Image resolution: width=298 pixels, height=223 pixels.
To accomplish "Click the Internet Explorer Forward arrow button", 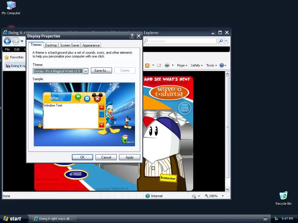I will [15, 41].
